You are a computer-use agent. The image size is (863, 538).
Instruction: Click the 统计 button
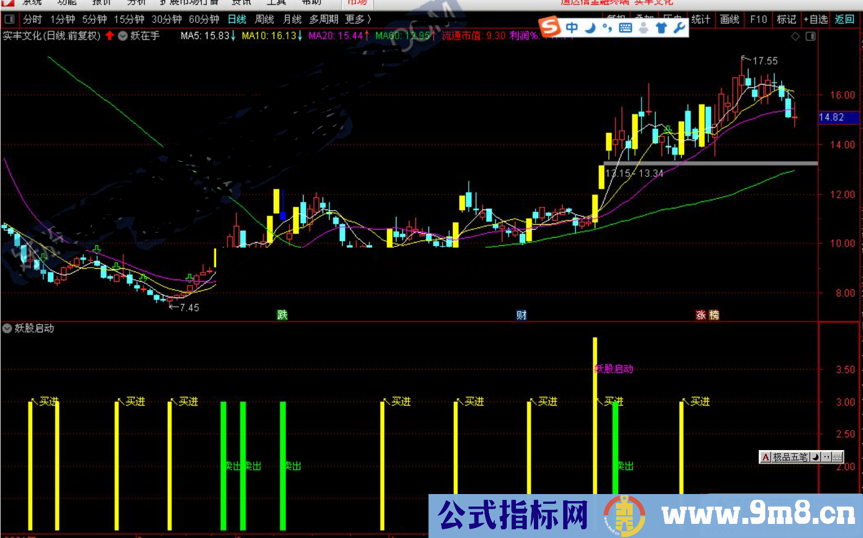coord(701,20)
